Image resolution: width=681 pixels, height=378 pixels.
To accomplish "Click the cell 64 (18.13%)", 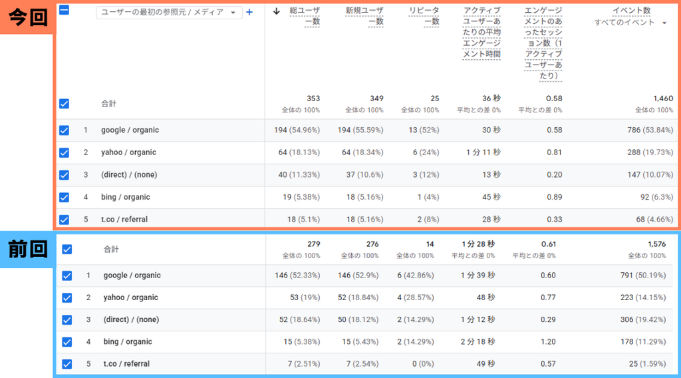I will point(299,152).
